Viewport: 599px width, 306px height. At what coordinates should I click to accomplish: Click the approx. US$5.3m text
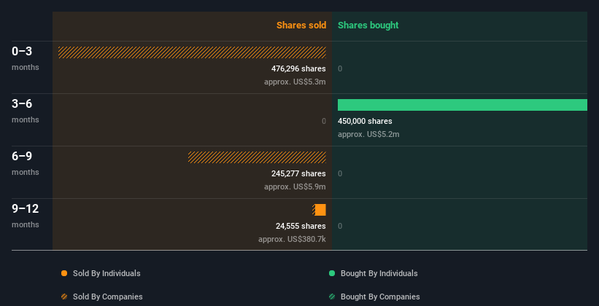coord(295,82)
